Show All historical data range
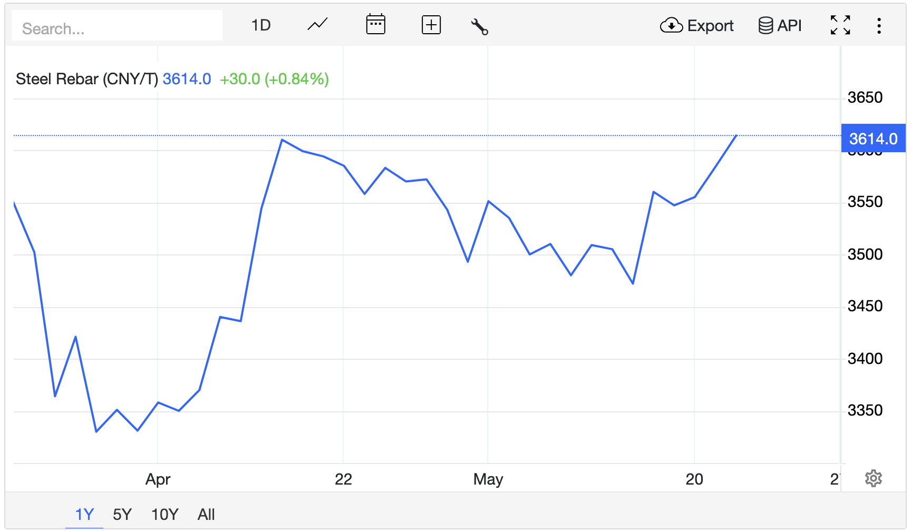Image resolution: width=911 pixels, height=532 pixels. (206, 514)
